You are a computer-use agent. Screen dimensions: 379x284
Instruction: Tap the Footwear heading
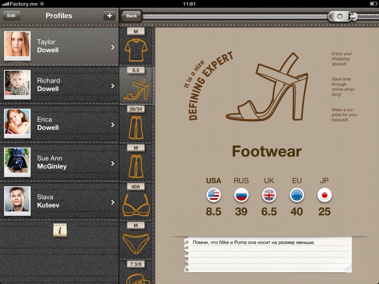[x=267, y=151]
